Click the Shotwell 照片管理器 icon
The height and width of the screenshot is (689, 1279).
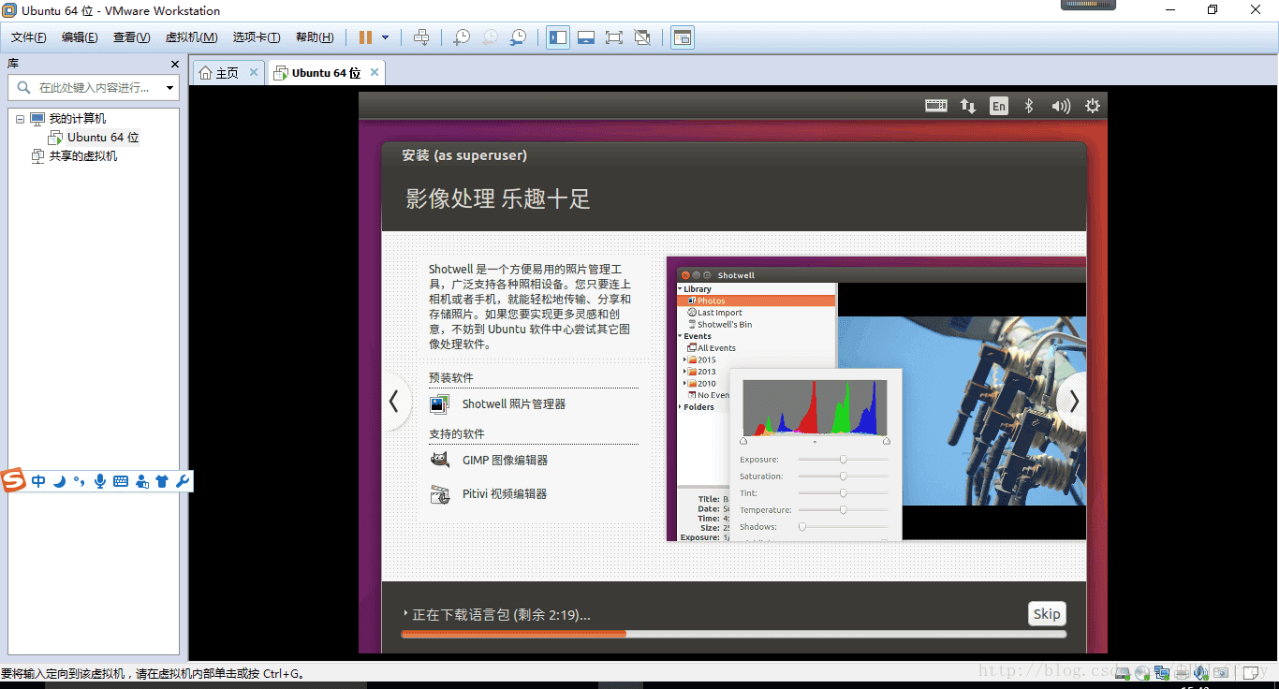(x=439, y=404)
